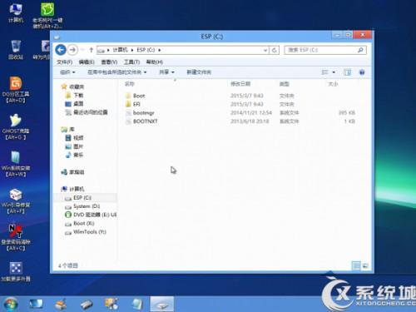Open the Win boot repair desktop icon
The image size is (416, 312).
point(16,201)
